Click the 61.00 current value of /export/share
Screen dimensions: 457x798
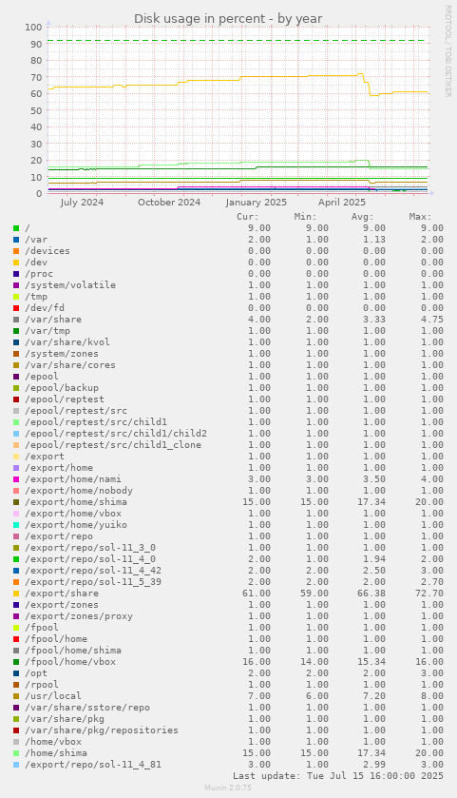(257, 594)
